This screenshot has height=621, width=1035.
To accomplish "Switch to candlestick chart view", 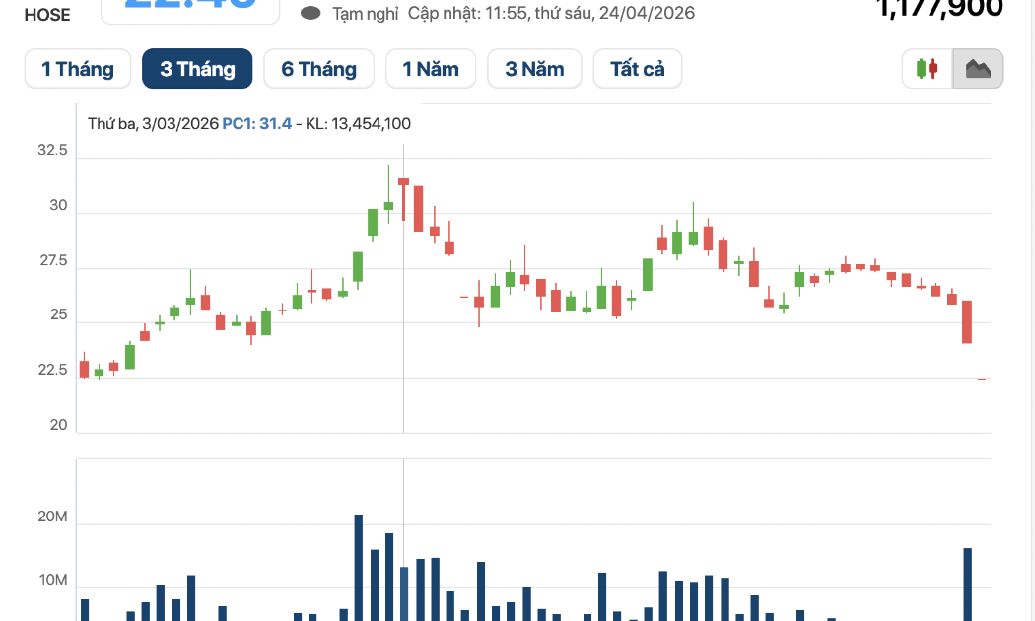I will point(928,69).
